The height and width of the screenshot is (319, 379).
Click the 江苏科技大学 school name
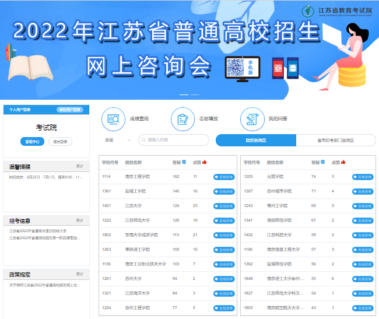(x=279, y=235)
